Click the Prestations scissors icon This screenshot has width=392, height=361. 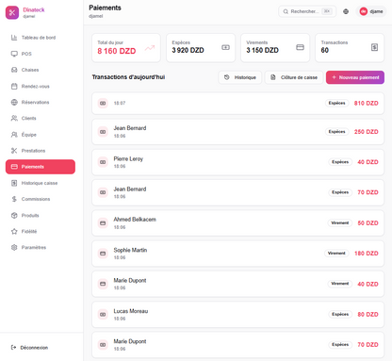14,151
